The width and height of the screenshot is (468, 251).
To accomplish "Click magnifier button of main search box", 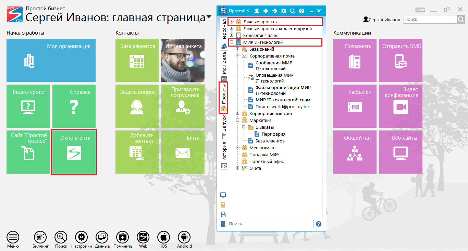I will tap(461, 20).
